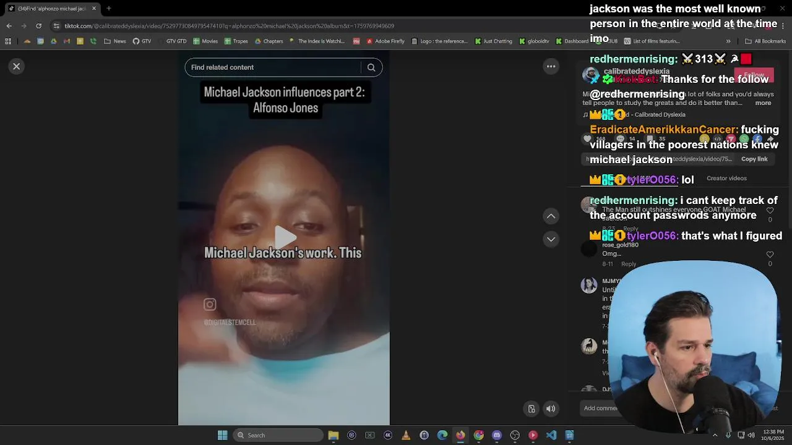The width and height of the screenshot is (792, 445).
Task: Open 'The Index Is Watchi...' bookmark
Action: (316, 41)
